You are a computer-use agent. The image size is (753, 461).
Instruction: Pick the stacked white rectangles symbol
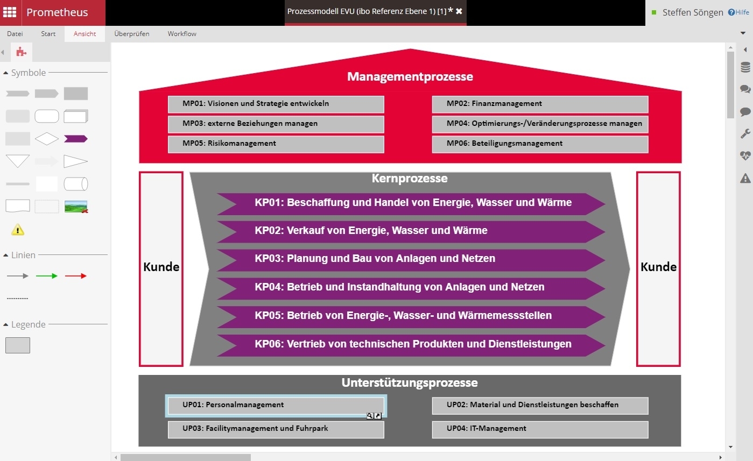pyautogui.click(x=76, y=116)
